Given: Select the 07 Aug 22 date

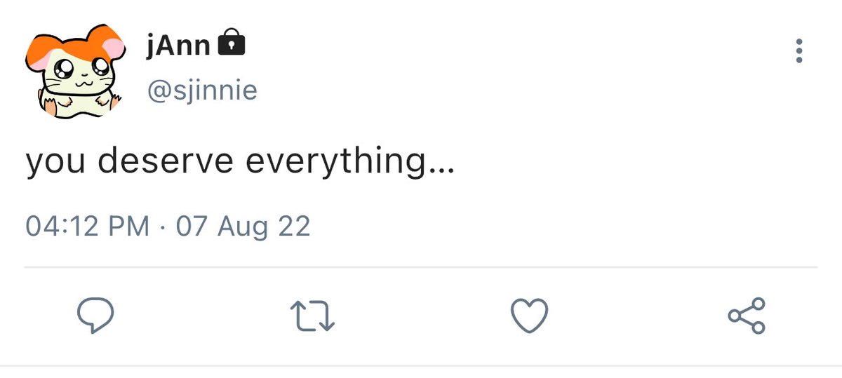Looking at the screenshot, I should pyautogui.click(x=243, y=227).
